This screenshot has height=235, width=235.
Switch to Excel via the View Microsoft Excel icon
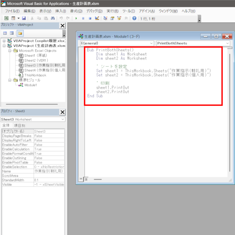[x=6, y=18]
